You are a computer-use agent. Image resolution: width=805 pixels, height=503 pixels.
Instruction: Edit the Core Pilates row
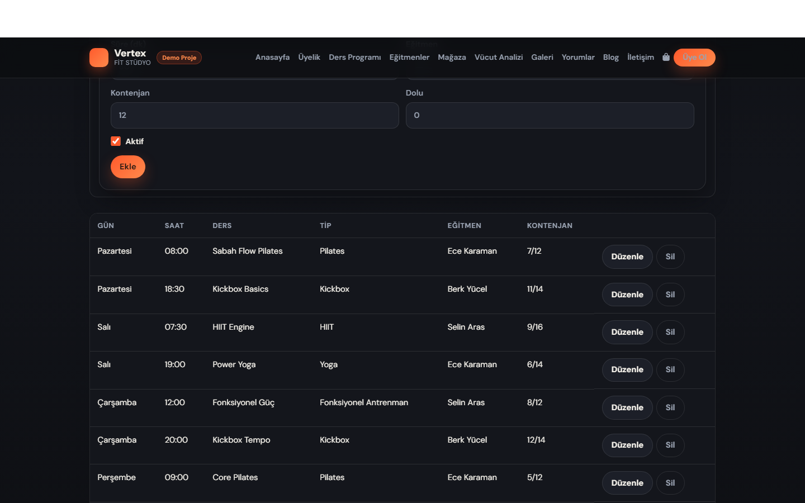[627, 483]
